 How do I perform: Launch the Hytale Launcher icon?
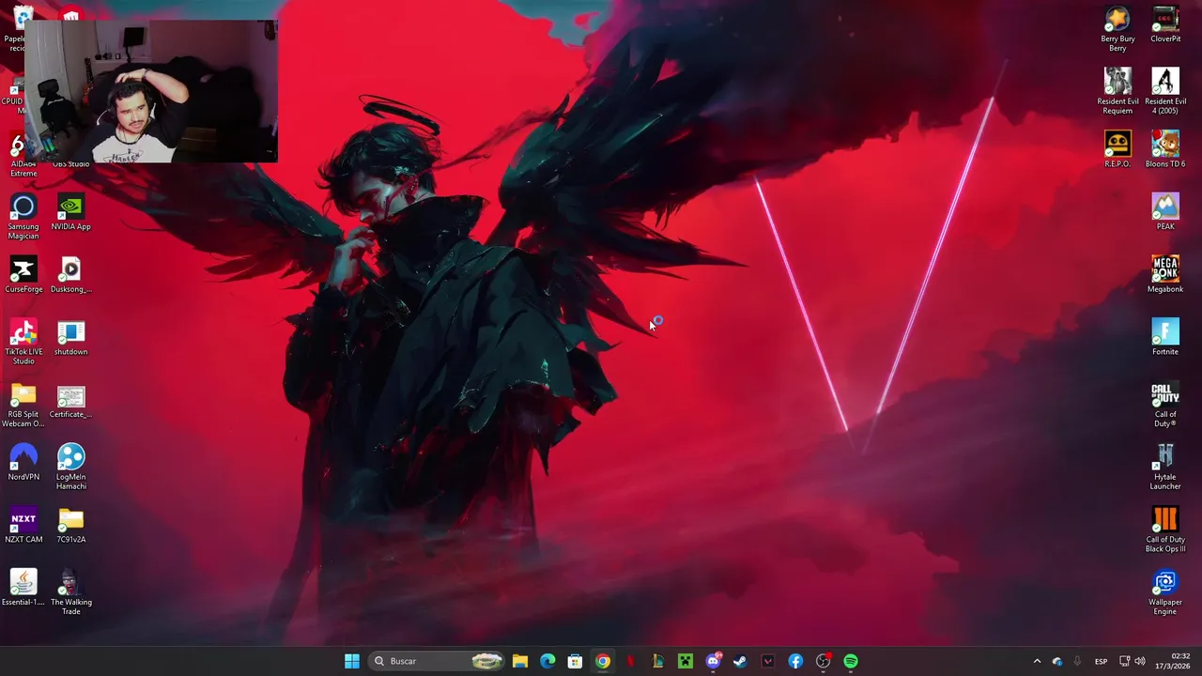click(1165, 468)
